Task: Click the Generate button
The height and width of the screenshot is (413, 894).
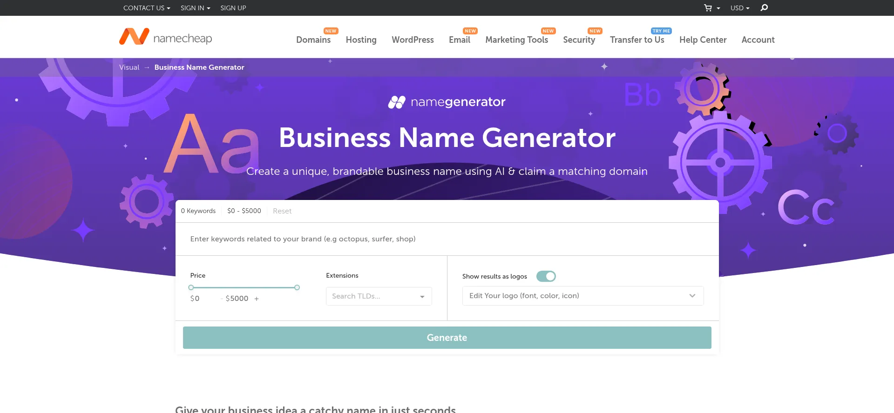Action: [447, 338]
